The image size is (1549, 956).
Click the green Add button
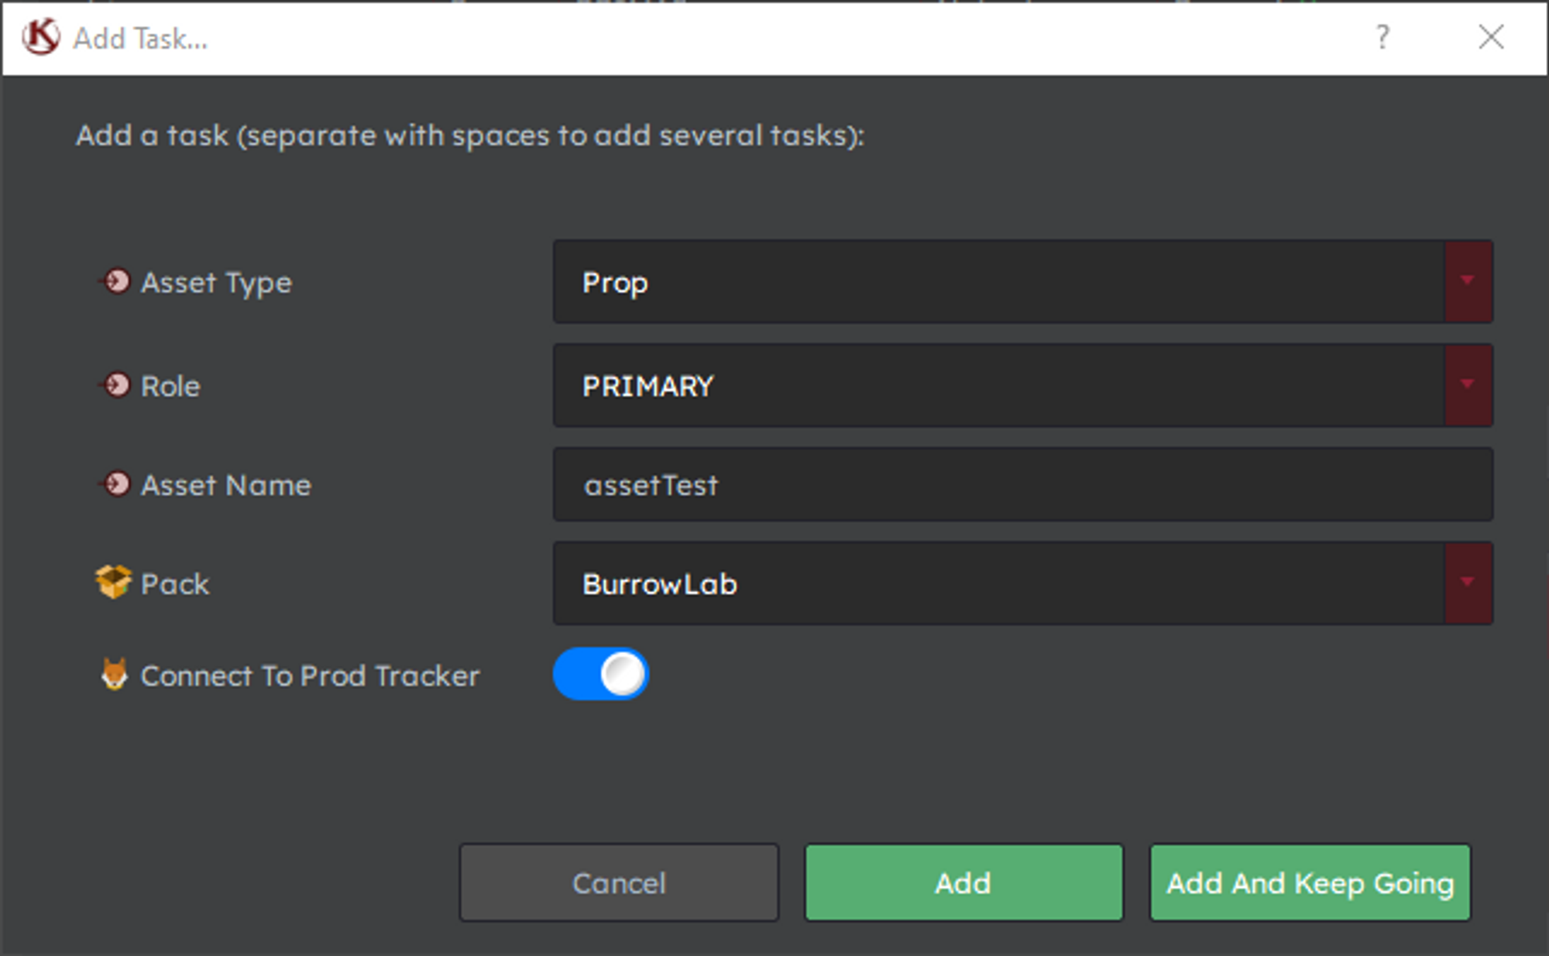(x=963, y=882)
